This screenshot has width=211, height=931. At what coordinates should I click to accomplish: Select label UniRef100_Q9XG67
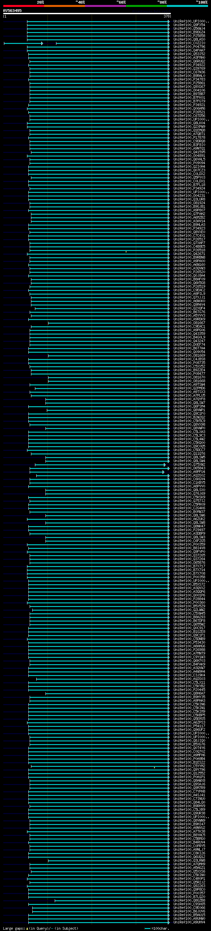(189, 87)
